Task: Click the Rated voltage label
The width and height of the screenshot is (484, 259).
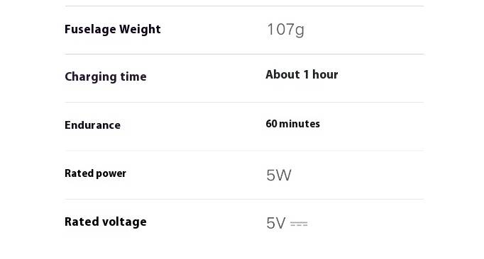Action: click(x=106, y=221)
